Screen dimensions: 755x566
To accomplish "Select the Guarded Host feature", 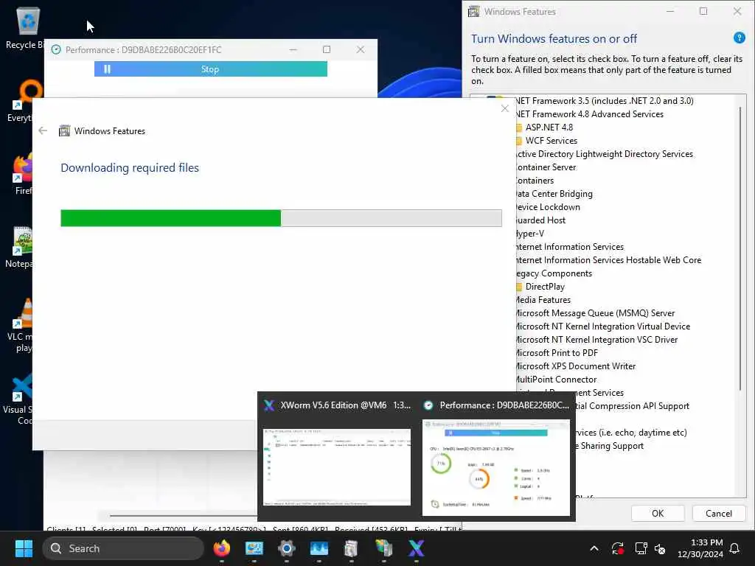I will [x=540, y=220].
